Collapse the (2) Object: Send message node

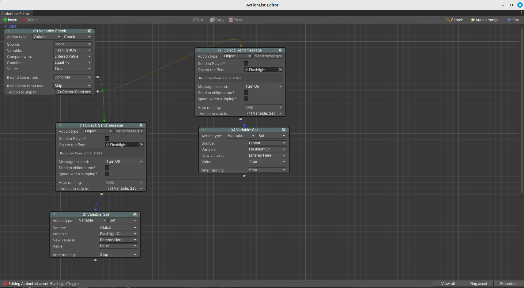point(199,50)
